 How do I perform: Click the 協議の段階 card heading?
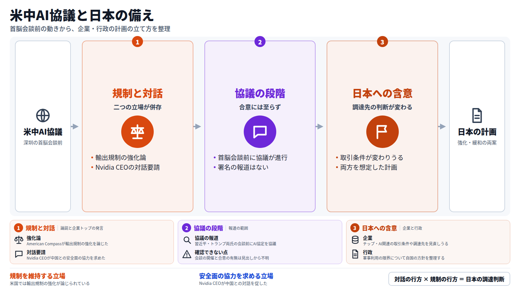point(260,93)
